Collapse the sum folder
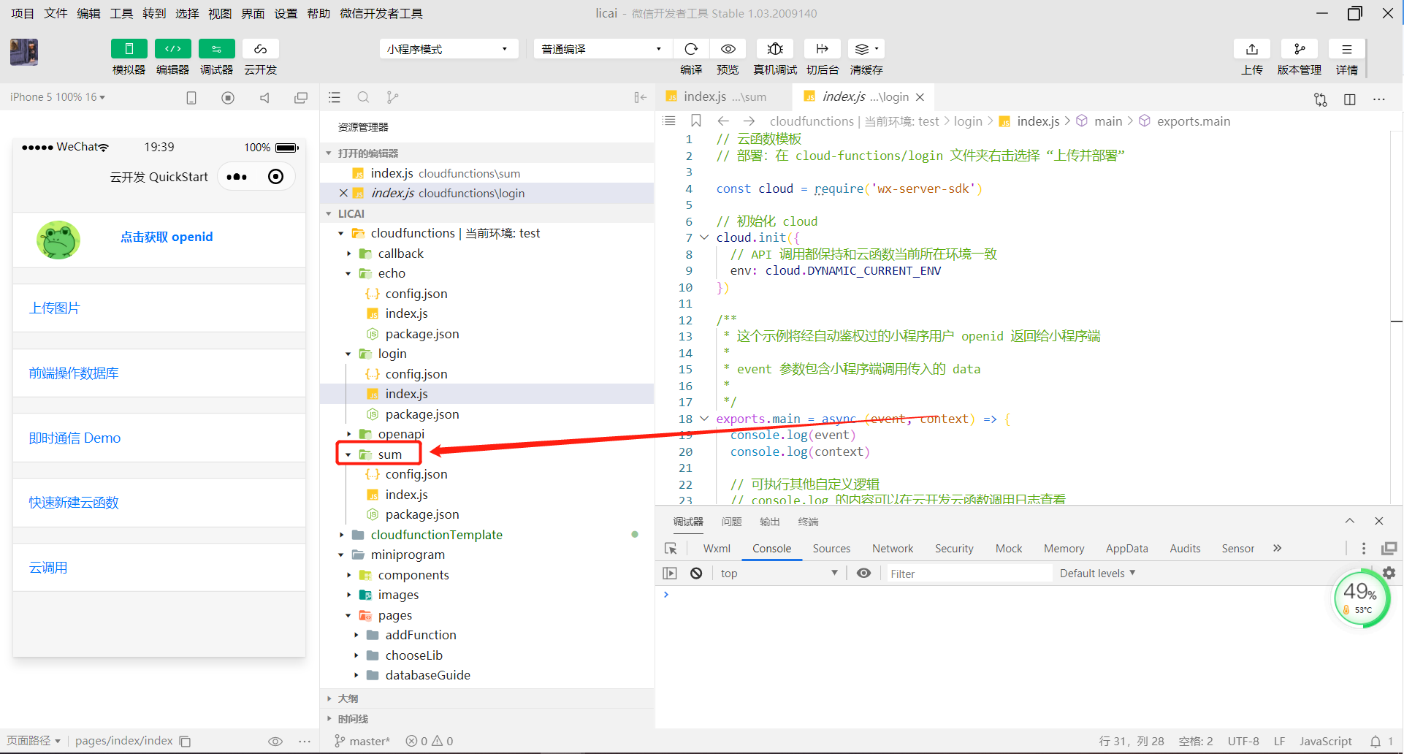 348,454
